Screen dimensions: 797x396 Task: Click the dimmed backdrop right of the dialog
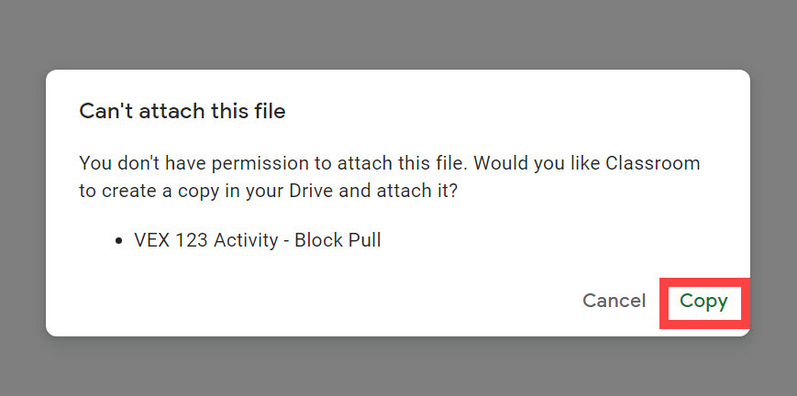point(773,202)
